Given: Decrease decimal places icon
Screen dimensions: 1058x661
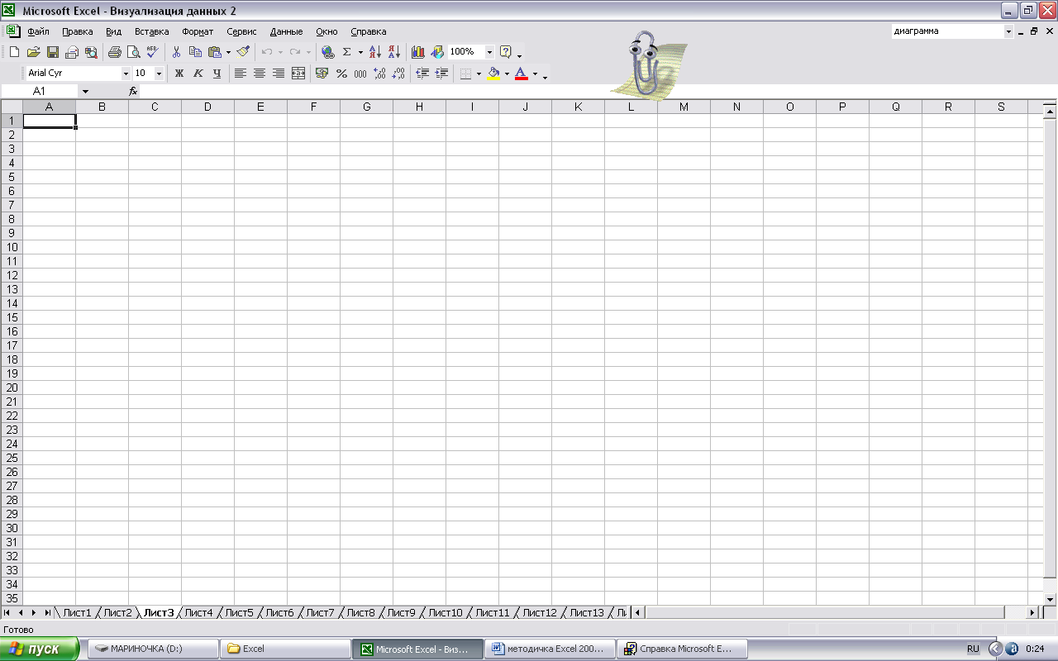Looking at the screenshot, I should point(398,74).
